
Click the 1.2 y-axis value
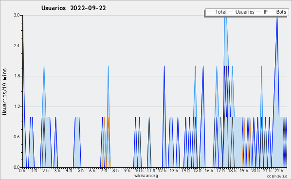[x=17, y=107]
